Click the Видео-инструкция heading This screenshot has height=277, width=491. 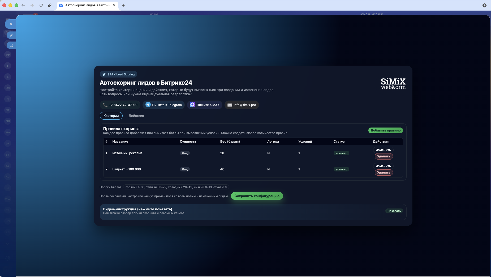click(137, 209)
